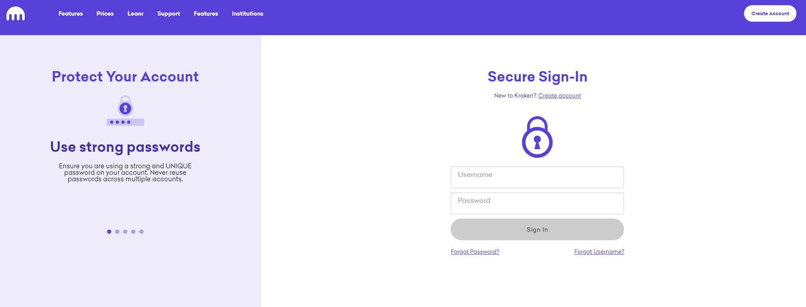
Task: Click the Forgot Password? link
Action: click(475, 252)
